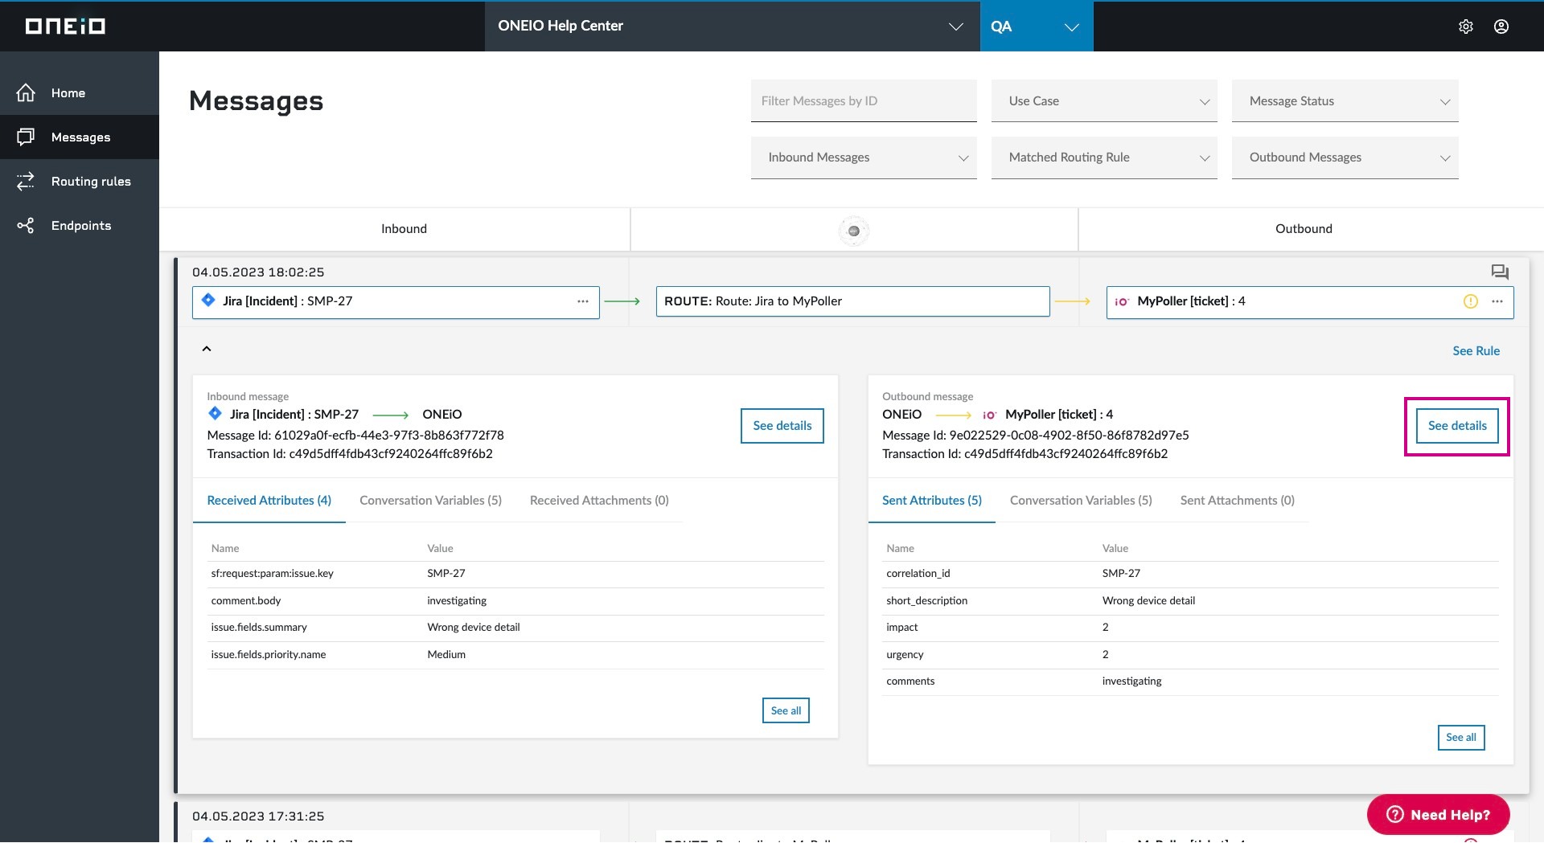Screen dimensions: 1544x843
Task: Select the Received Attachments (0) tab
Action: pos(599,500)
